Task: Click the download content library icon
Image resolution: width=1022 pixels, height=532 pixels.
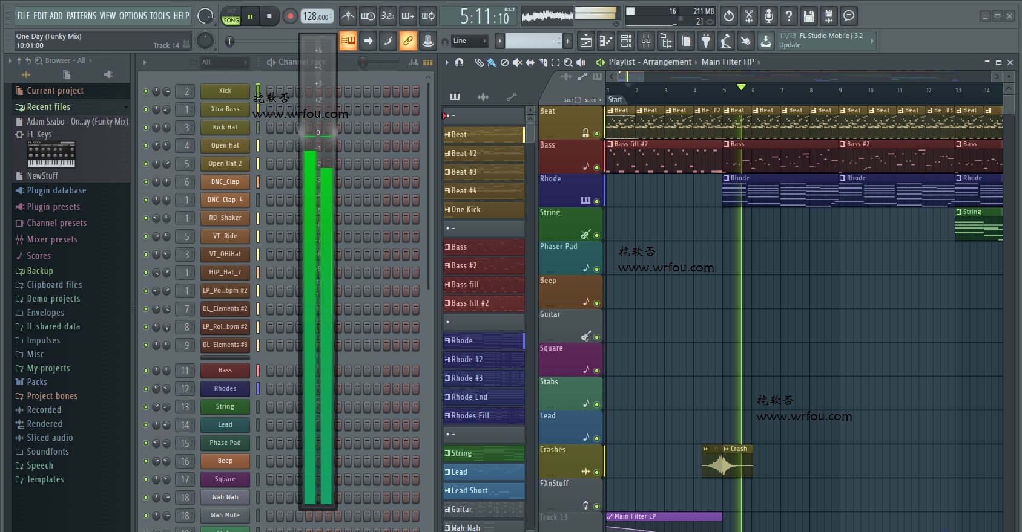Action: 766,41
